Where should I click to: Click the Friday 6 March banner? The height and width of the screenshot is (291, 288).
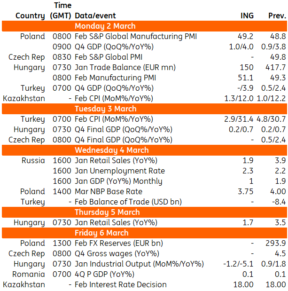tap(144, 233)
